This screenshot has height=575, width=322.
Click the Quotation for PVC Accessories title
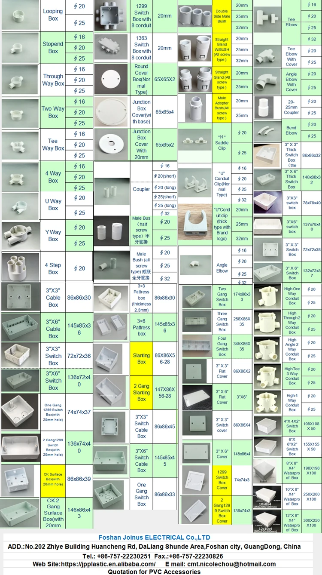point(154,572)
